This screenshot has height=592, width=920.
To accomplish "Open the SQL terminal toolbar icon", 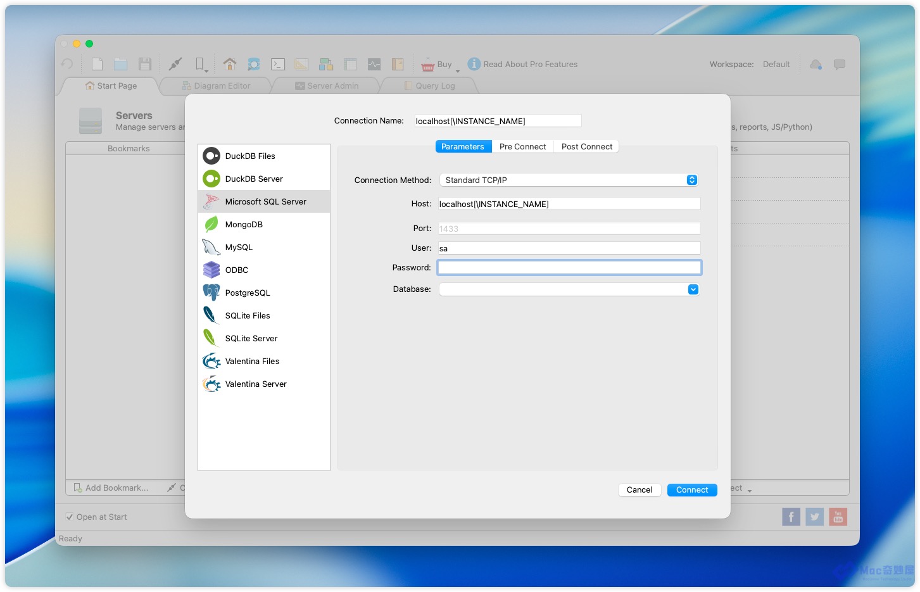I will point(278,64).
